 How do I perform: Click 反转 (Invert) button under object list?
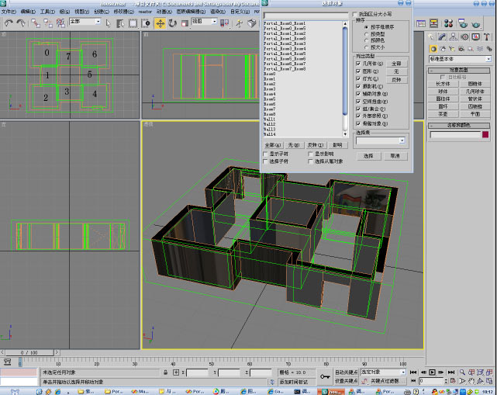316,145
